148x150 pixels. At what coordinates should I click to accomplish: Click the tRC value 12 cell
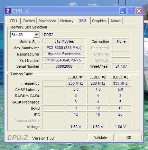76,114
